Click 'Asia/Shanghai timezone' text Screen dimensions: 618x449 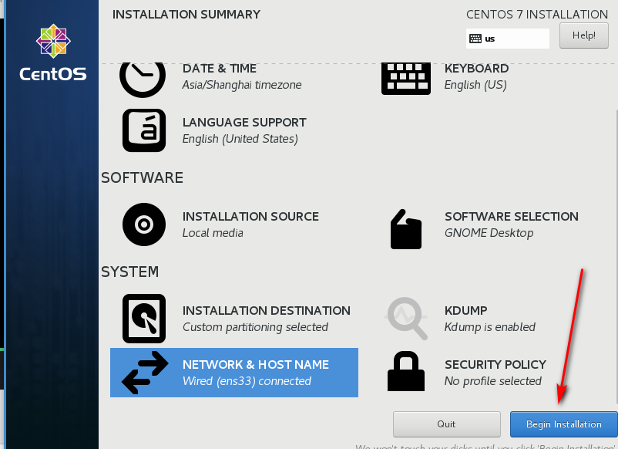coord(242,85)
